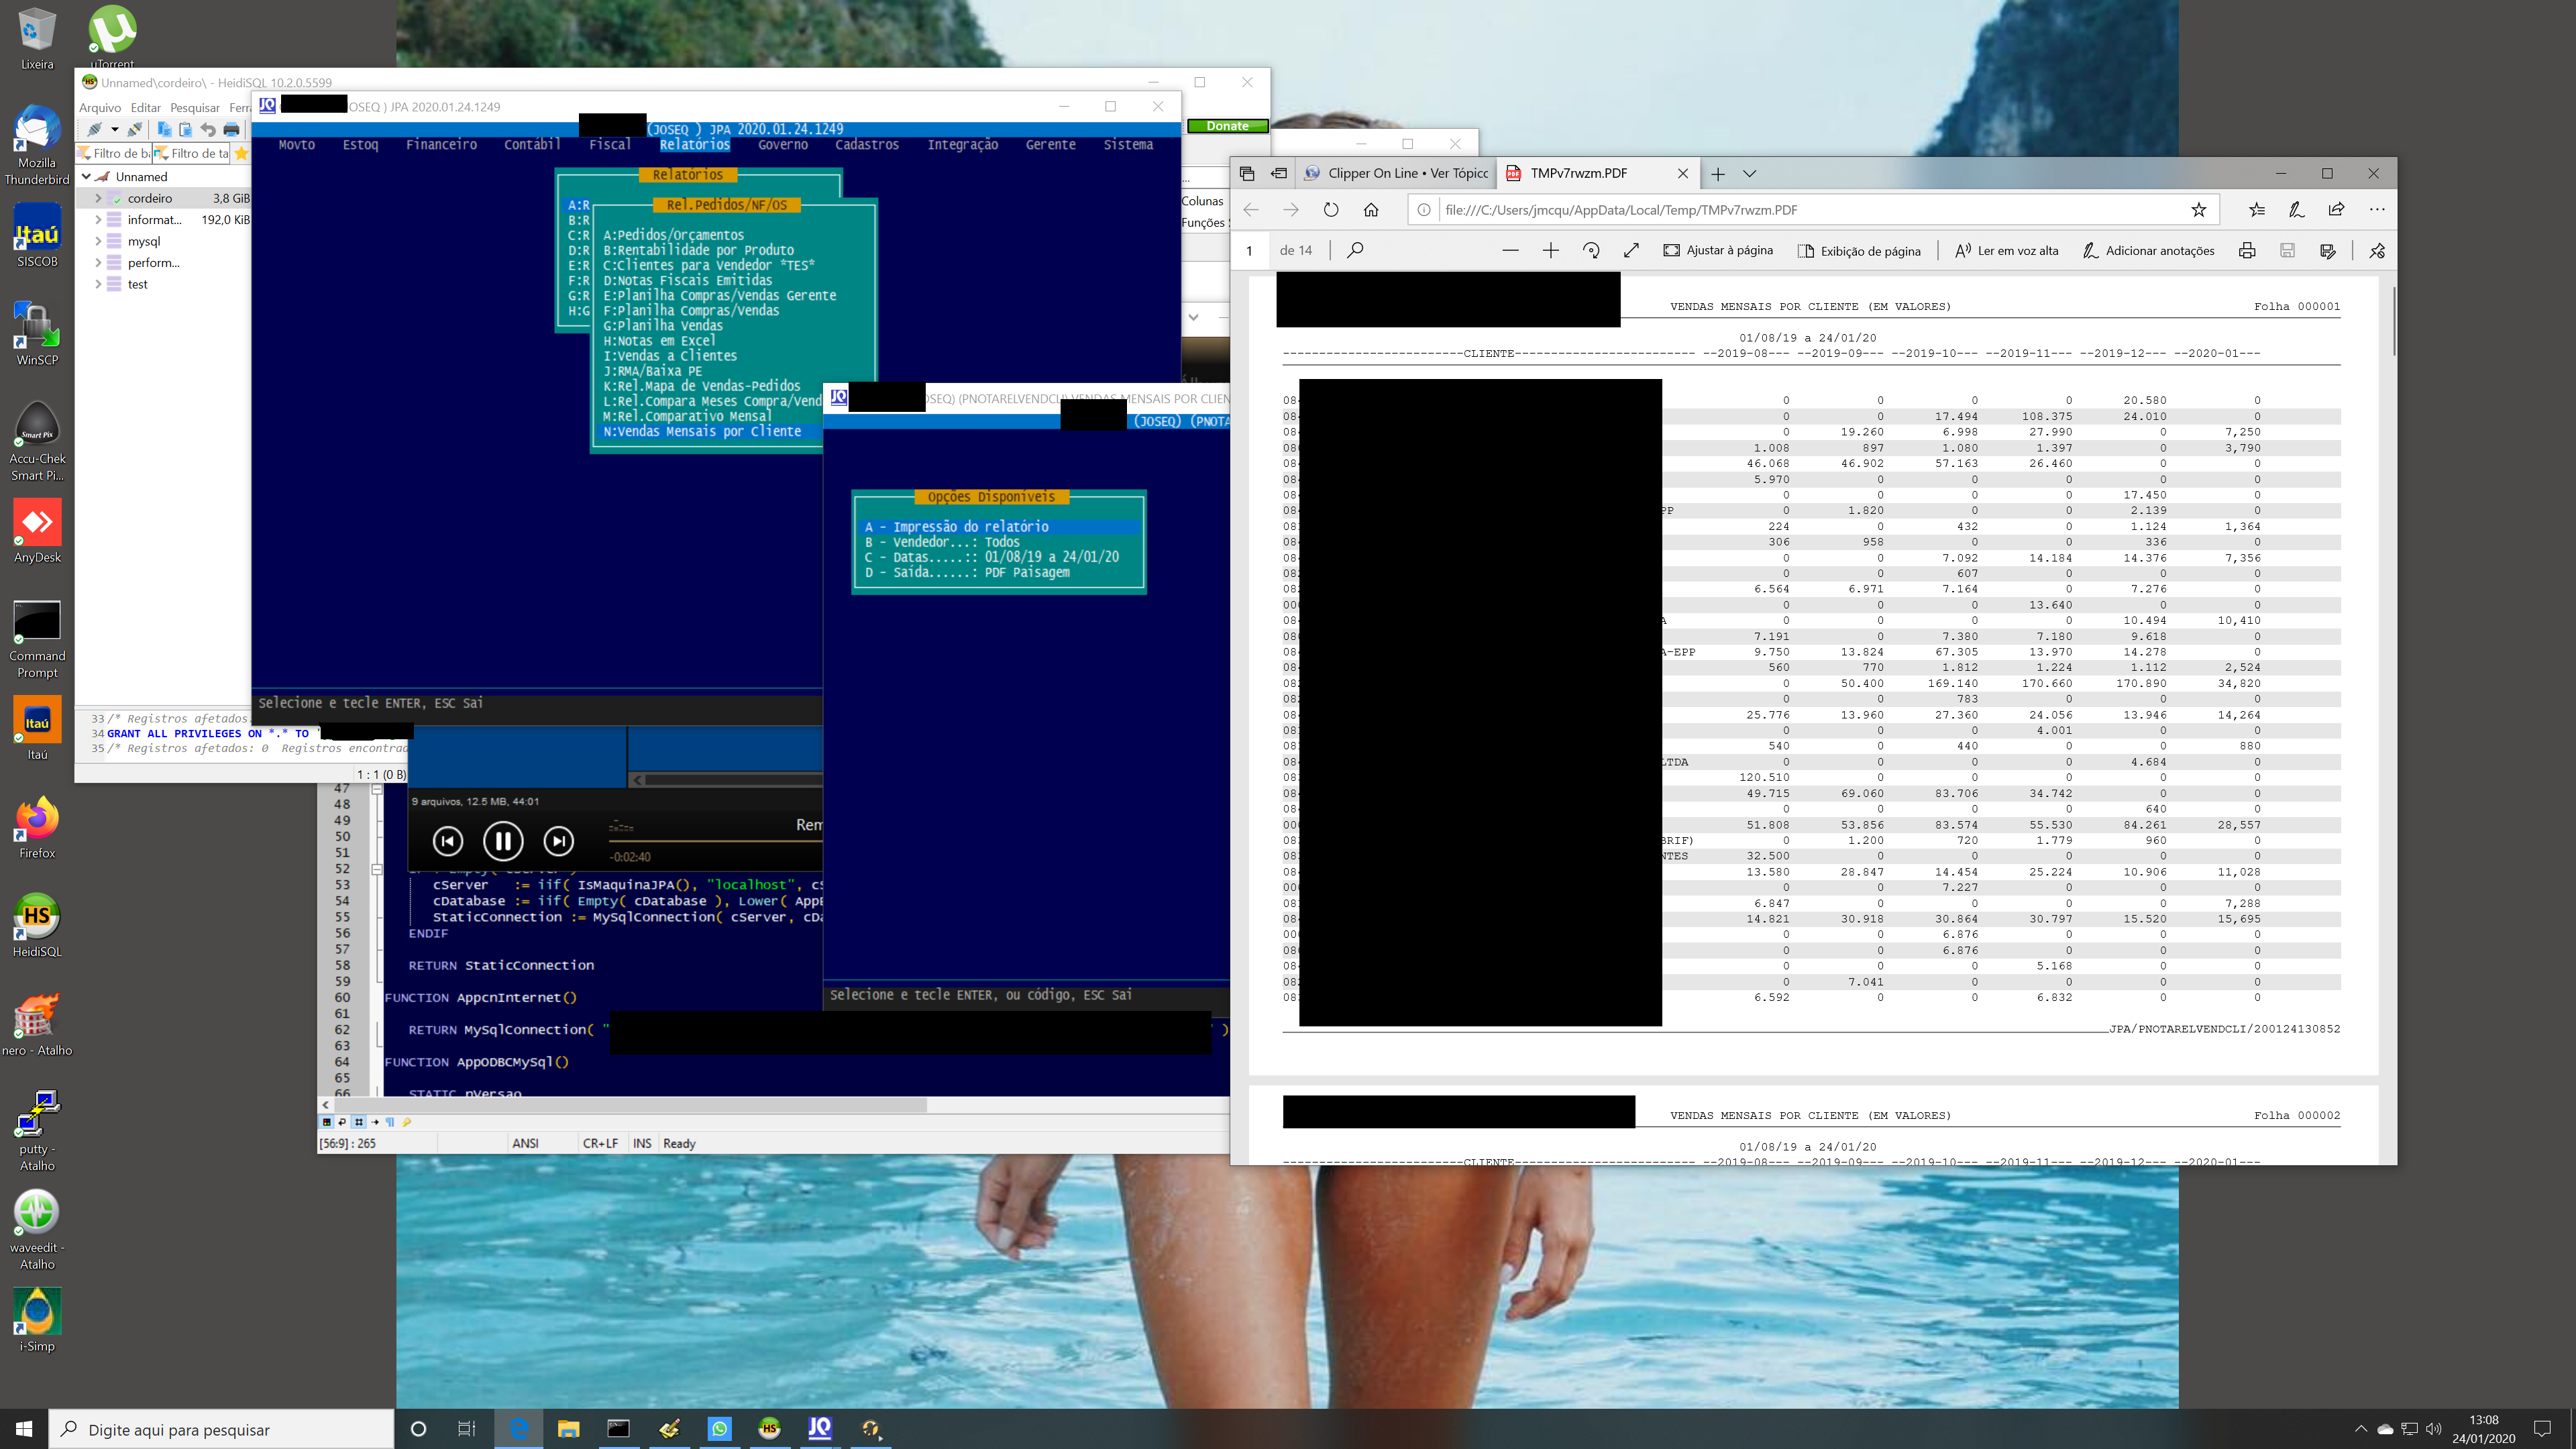
Task: Open the Financeiro menu
Action: (x=441, y=145)
